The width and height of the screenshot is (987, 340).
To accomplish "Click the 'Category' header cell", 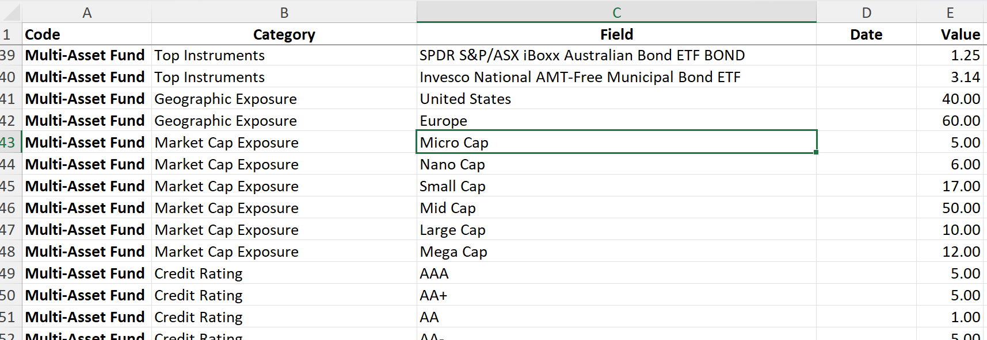I will (284, 34).
